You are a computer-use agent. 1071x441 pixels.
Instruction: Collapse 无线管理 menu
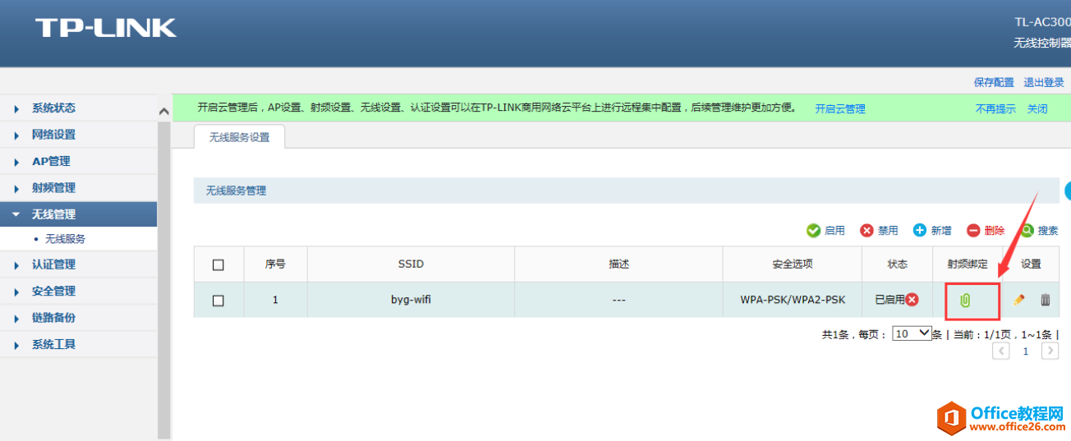[78, 214]
